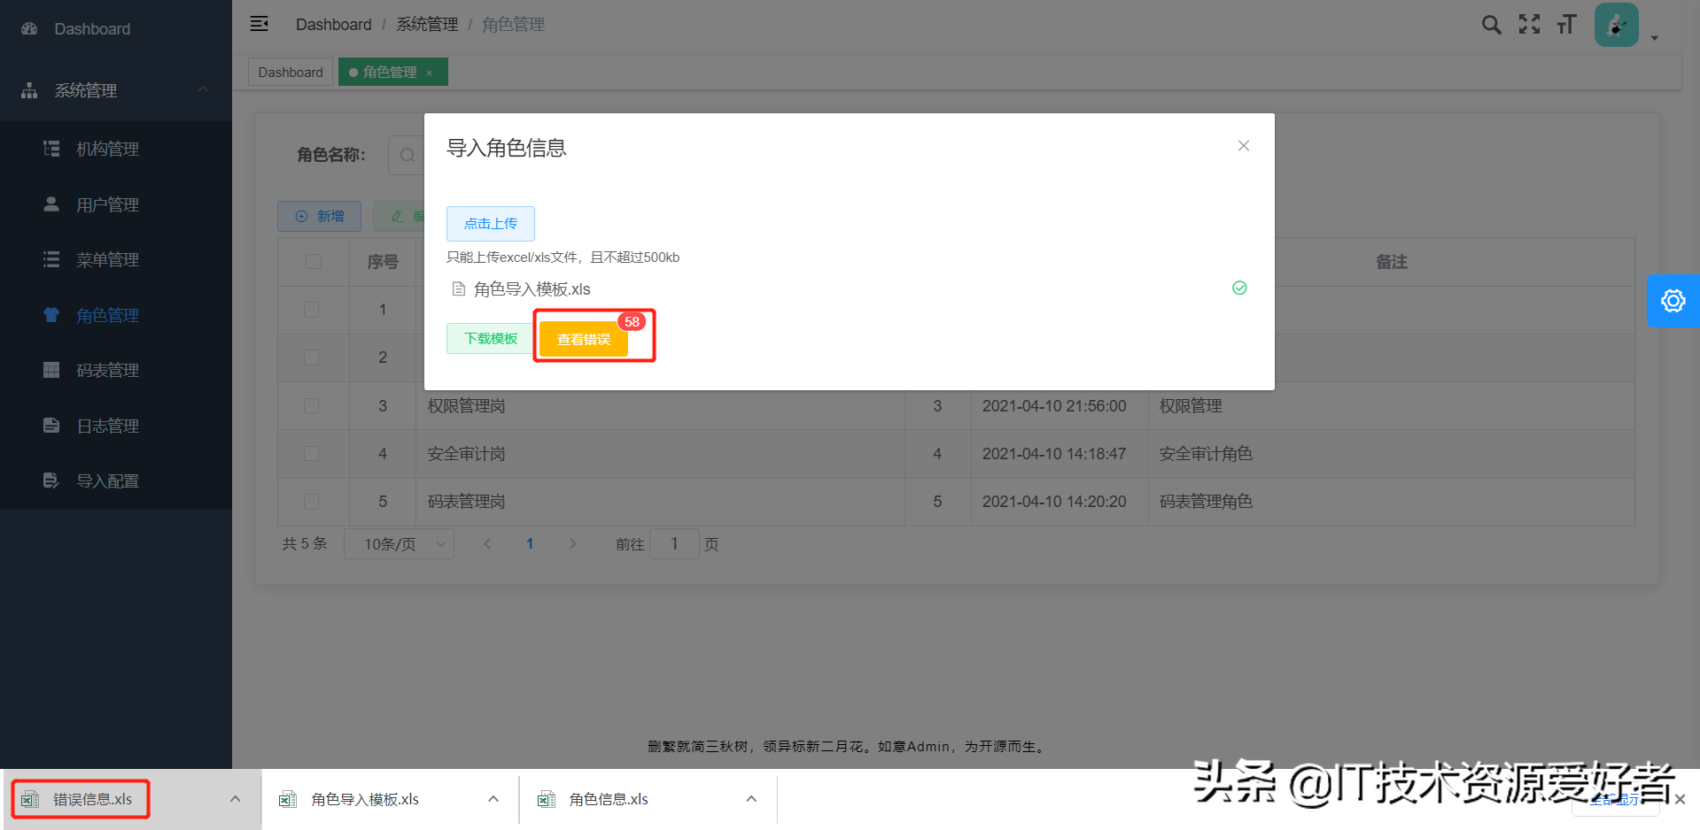This screenshot has width=1700, height=830.
Task: Click the 系统管理 breadcrumb item
Action: (x=427, y=24)
